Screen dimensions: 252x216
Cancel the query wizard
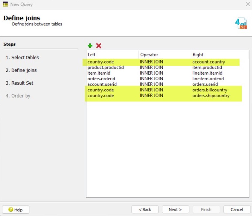(236, 209)
